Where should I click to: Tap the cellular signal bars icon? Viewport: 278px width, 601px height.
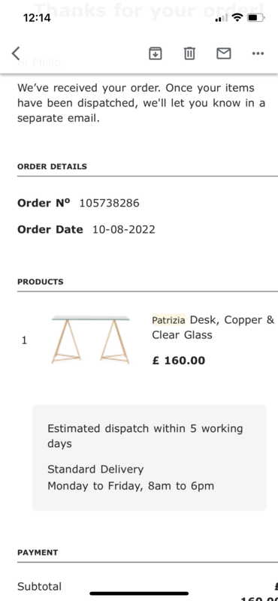coord(221,18)
